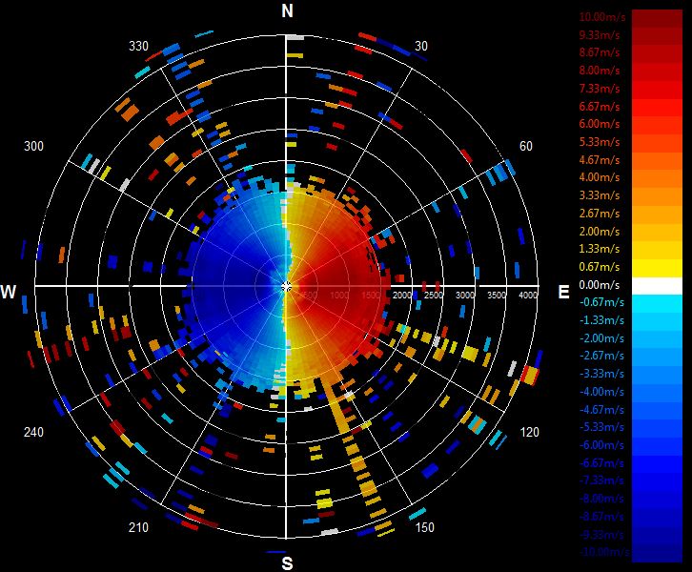This screenshot has width=692, height=572.
Task: Select the -4.00m/s legend label
Action: (x=601, y=392)
